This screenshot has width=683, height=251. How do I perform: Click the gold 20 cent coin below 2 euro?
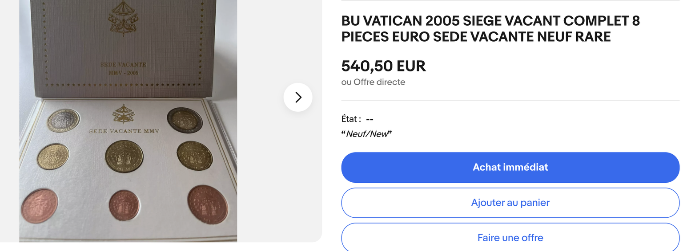tap(194, 155)
